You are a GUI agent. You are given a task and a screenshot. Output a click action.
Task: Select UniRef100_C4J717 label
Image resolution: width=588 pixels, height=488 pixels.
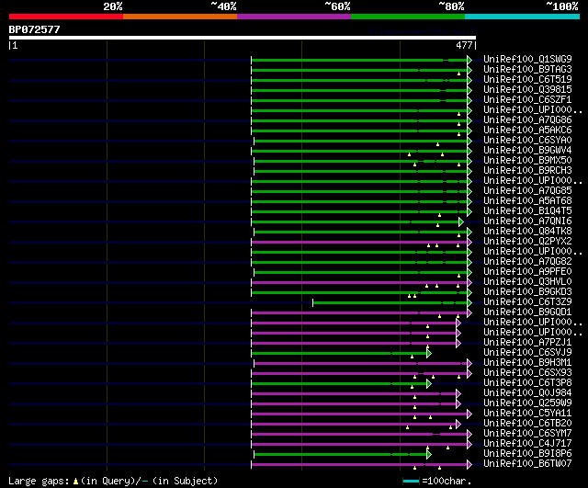tap(527, 444)
